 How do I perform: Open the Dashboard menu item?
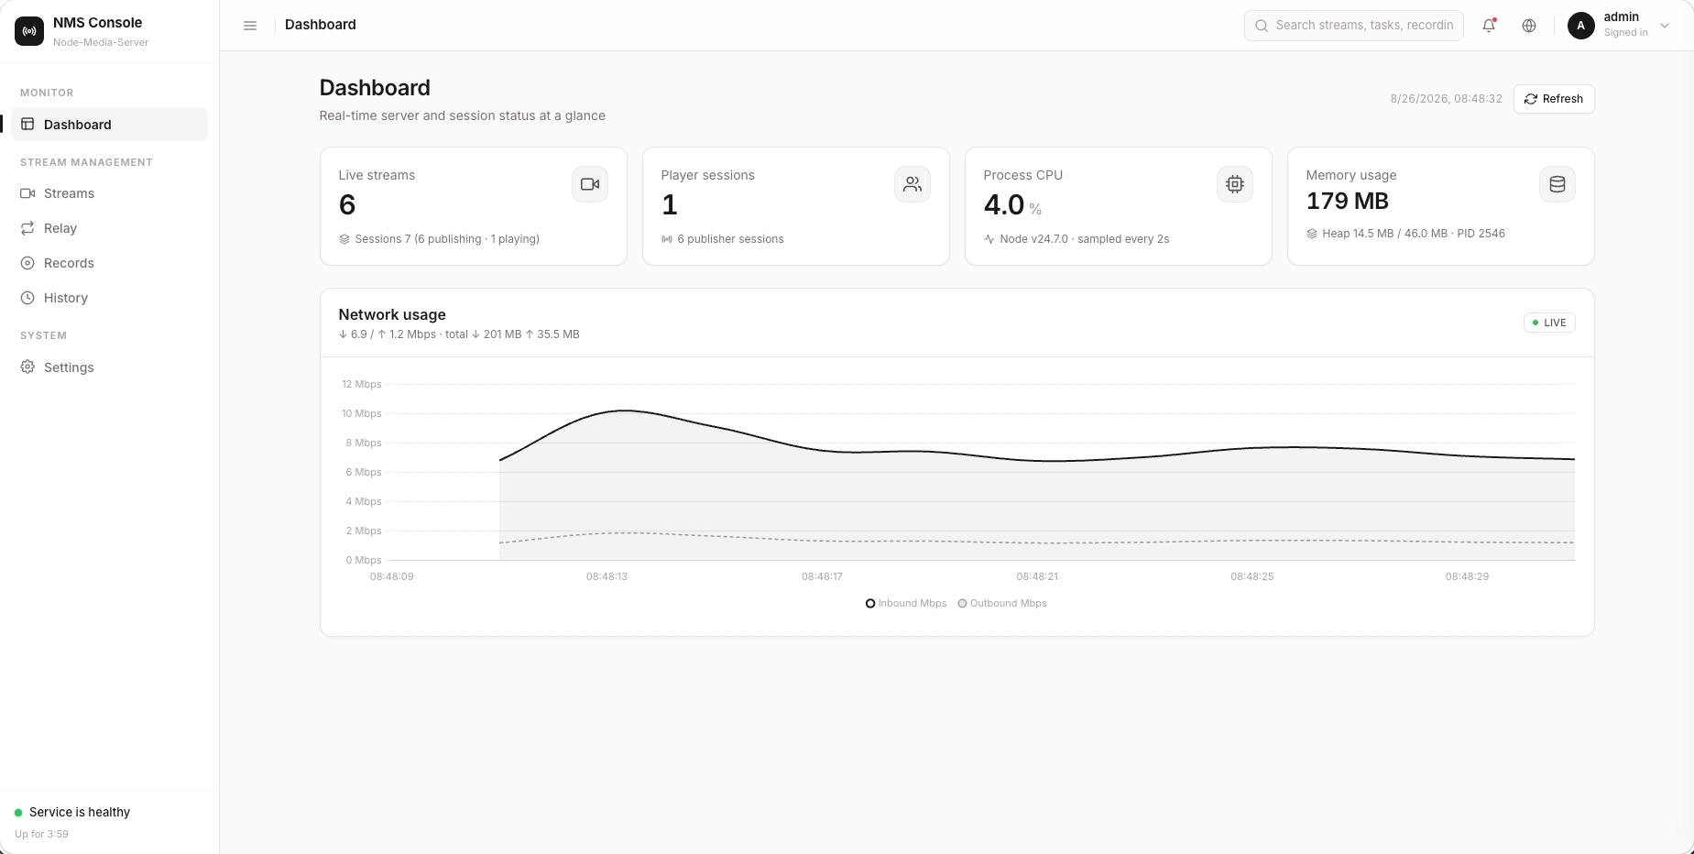110,125
